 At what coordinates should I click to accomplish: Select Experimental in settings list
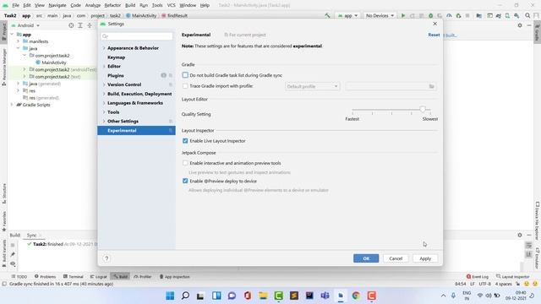coord(136,131)
